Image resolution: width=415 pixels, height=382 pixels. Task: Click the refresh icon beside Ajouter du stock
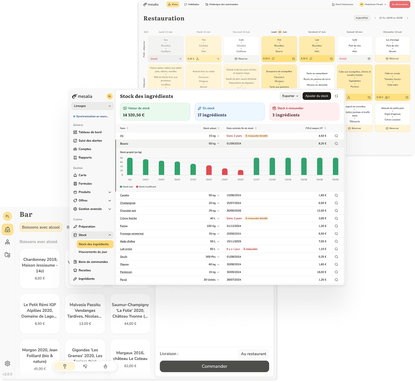[x=336, y=96]
